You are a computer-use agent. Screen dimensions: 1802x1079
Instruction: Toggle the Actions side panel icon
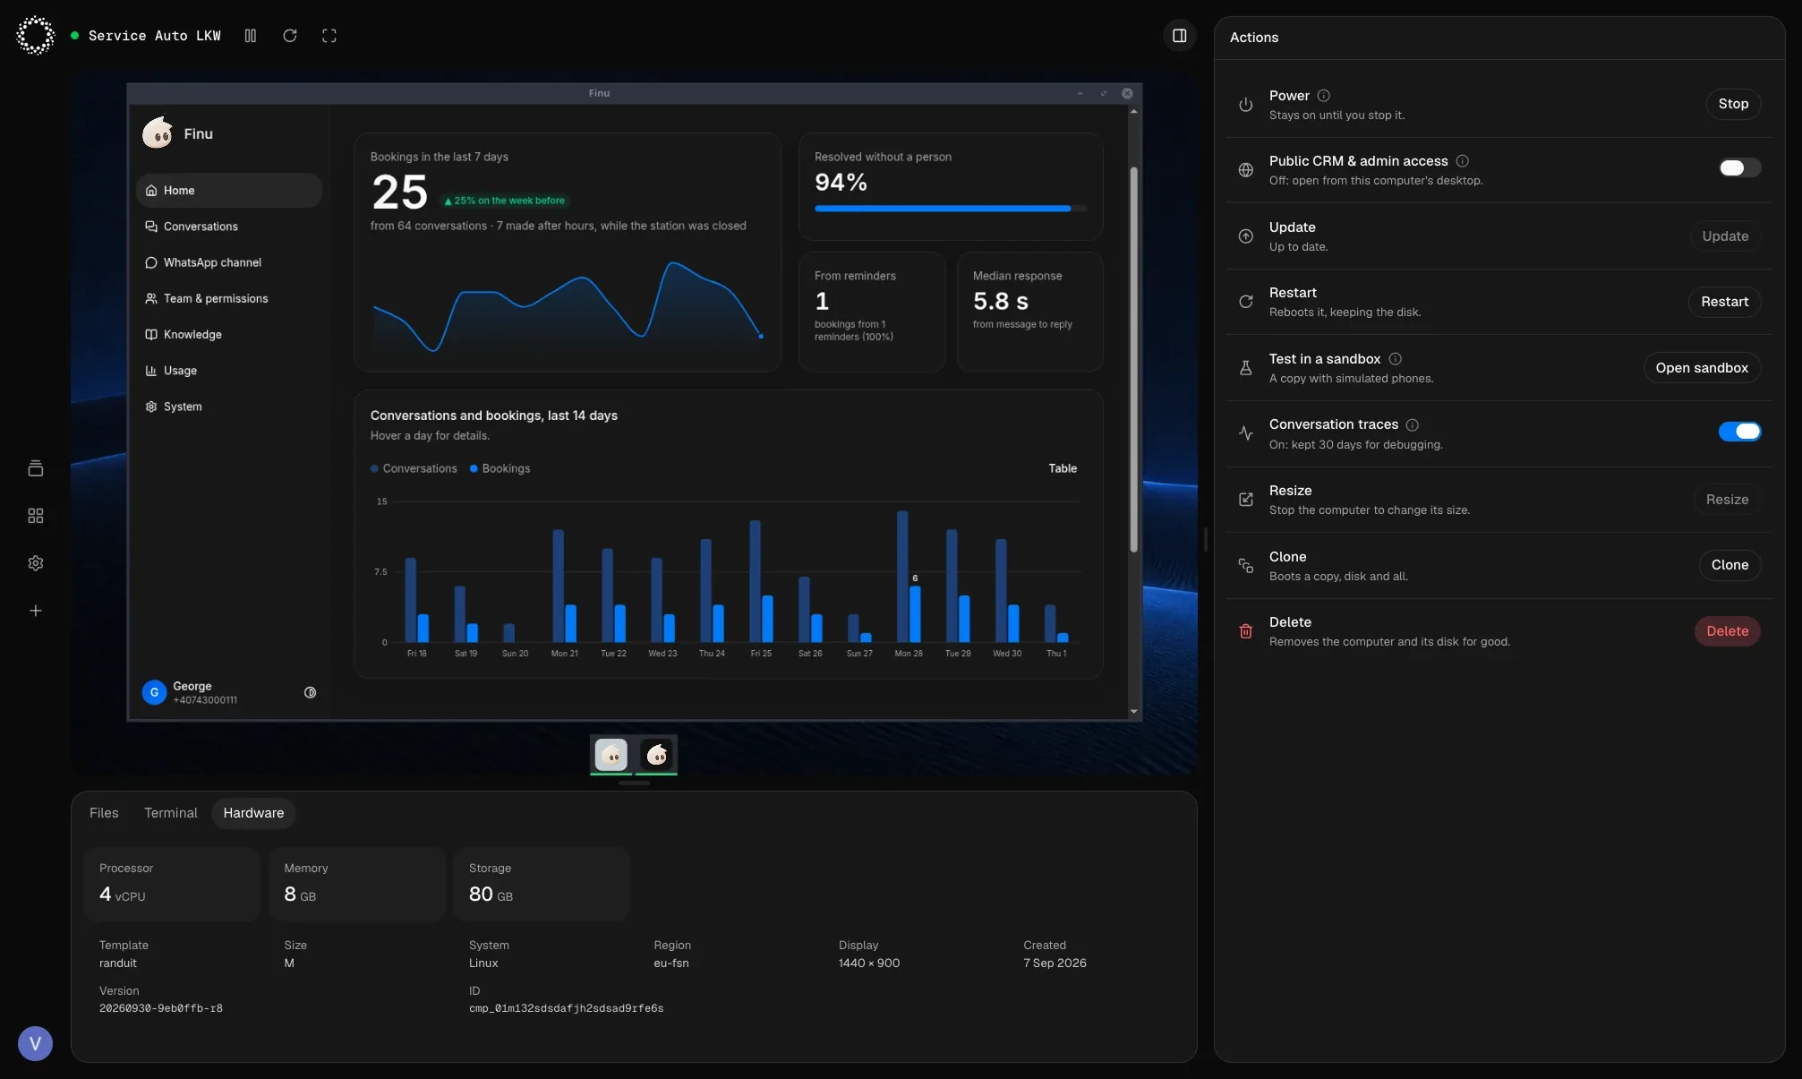click(x=1180, y=36)
